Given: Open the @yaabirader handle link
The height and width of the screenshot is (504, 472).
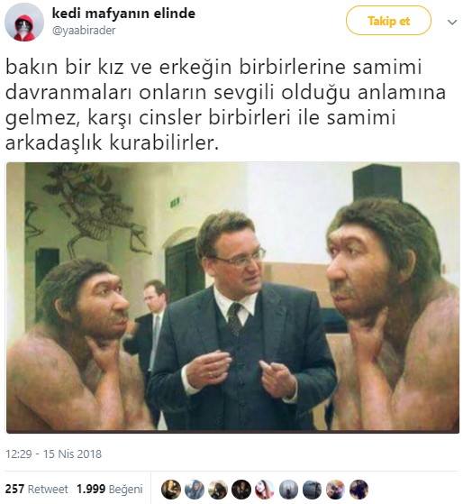Looking at the screenshot, I should coord(84,31).
